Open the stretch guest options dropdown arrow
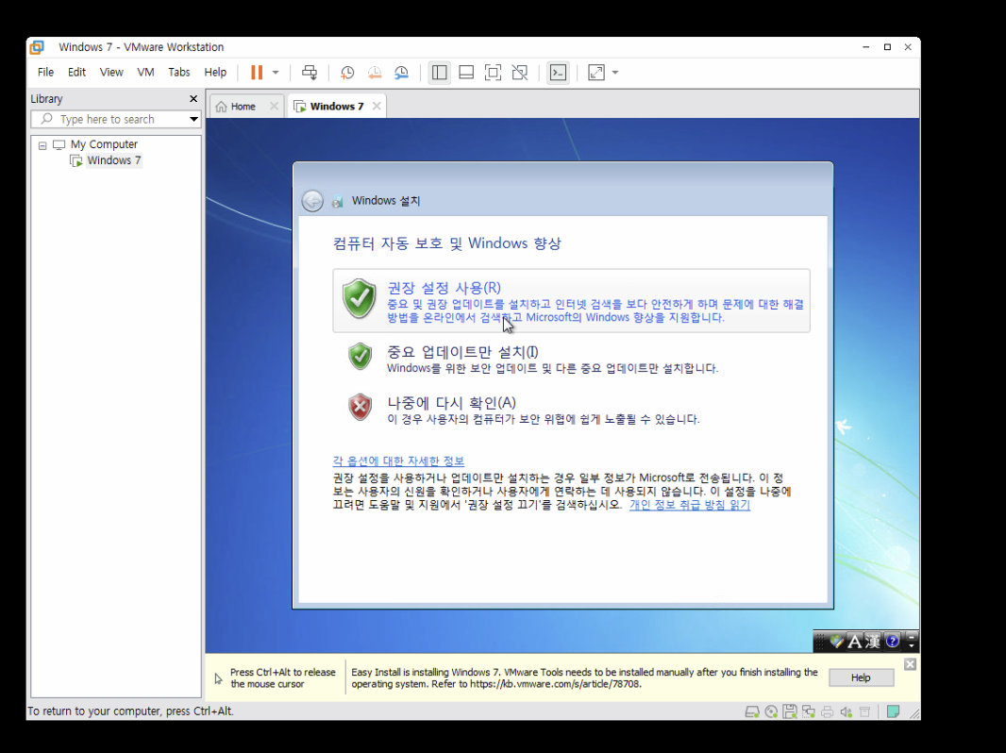The height and width of the screenshot is (753, 1006). (615, 73)
